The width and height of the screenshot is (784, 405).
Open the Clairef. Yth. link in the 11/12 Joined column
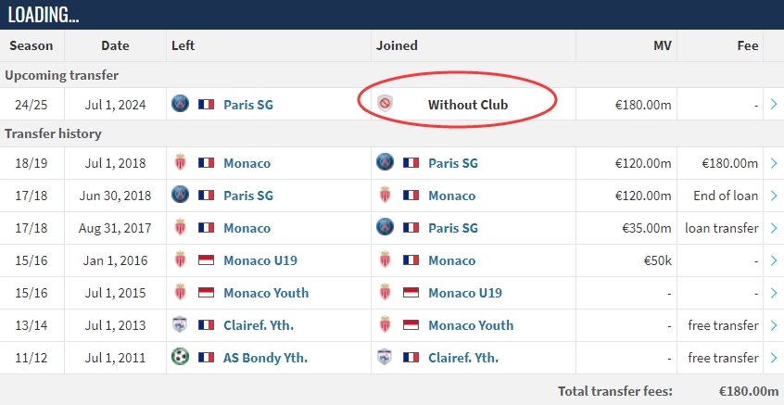[x=463, y=358]
